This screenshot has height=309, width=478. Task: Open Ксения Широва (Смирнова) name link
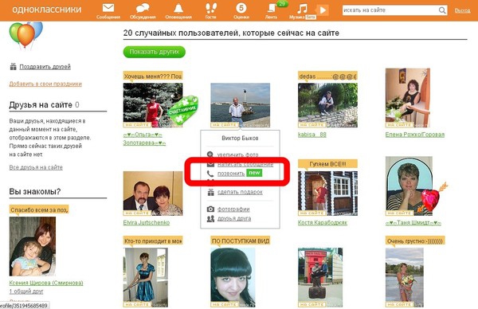pyautogui.click(x=46, y=283)
